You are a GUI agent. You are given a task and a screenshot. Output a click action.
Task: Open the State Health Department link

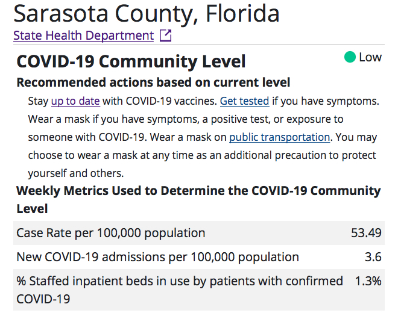83,36
